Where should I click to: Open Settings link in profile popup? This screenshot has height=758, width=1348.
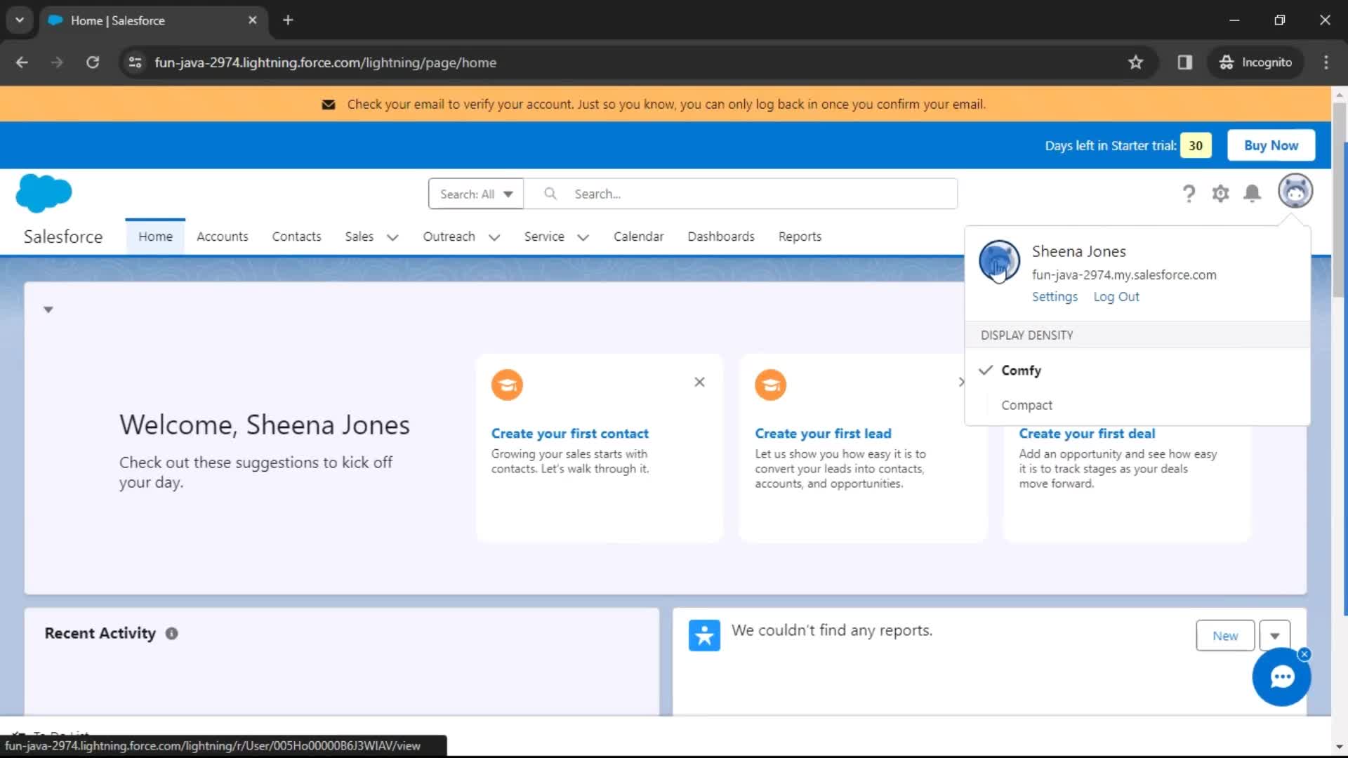[1055, 297]
